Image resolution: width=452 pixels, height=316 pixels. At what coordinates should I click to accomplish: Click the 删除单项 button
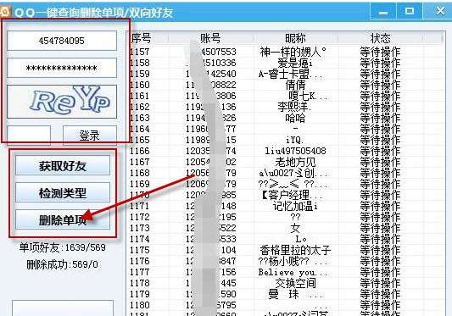[63, 219]
